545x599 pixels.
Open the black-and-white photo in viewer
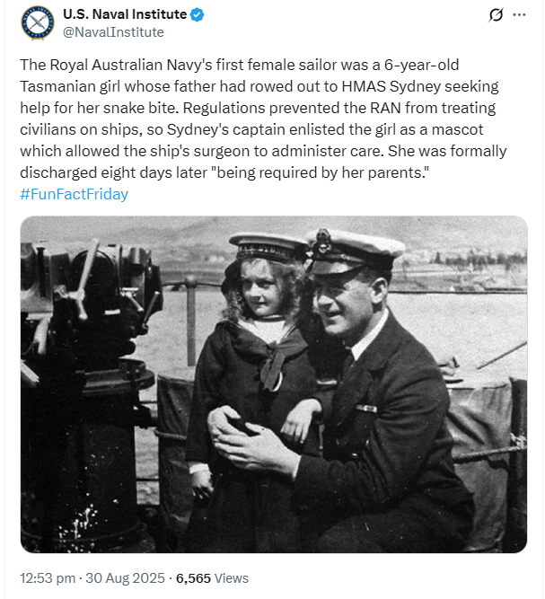click(274, 384)
